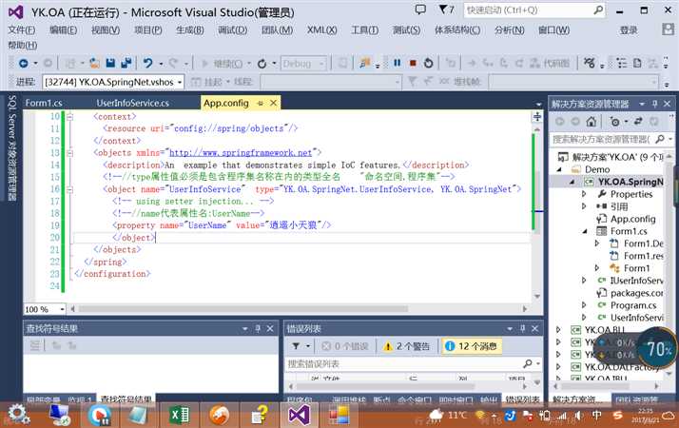This screenshot has width=679, height=428.
Task: Click the navigate backward arrow icon
Action: coord(24,63)
